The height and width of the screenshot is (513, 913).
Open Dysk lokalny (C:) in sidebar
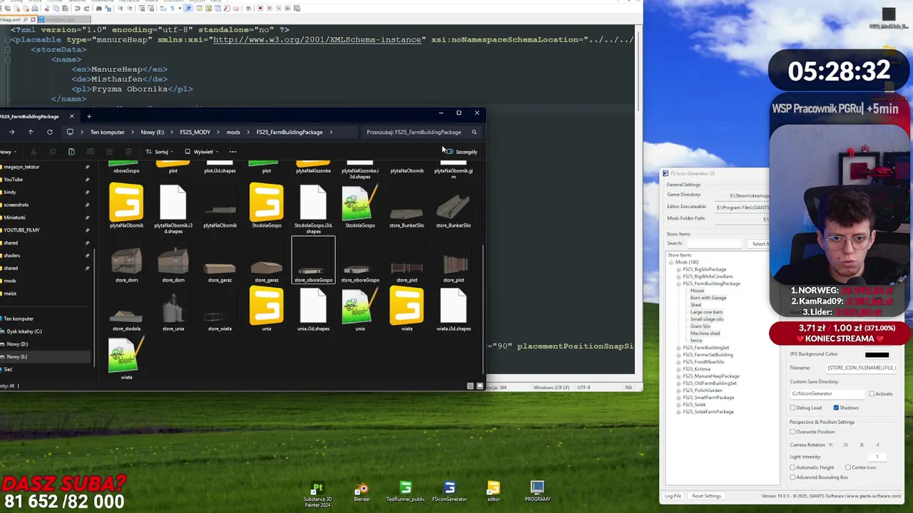click(24, 331)
